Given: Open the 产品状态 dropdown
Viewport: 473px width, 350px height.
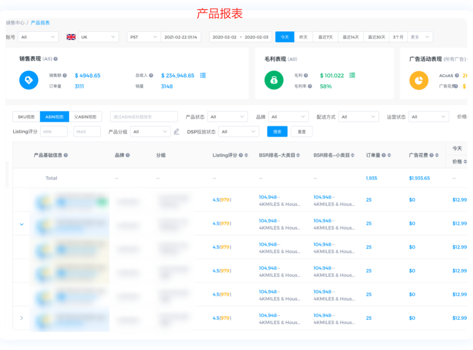Looking at the screenshot, I should tap(227, 117).
